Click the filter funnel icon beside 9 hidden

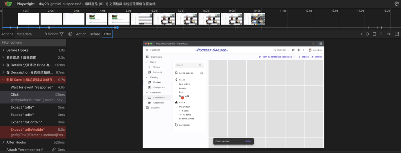[x=61, y=34]
